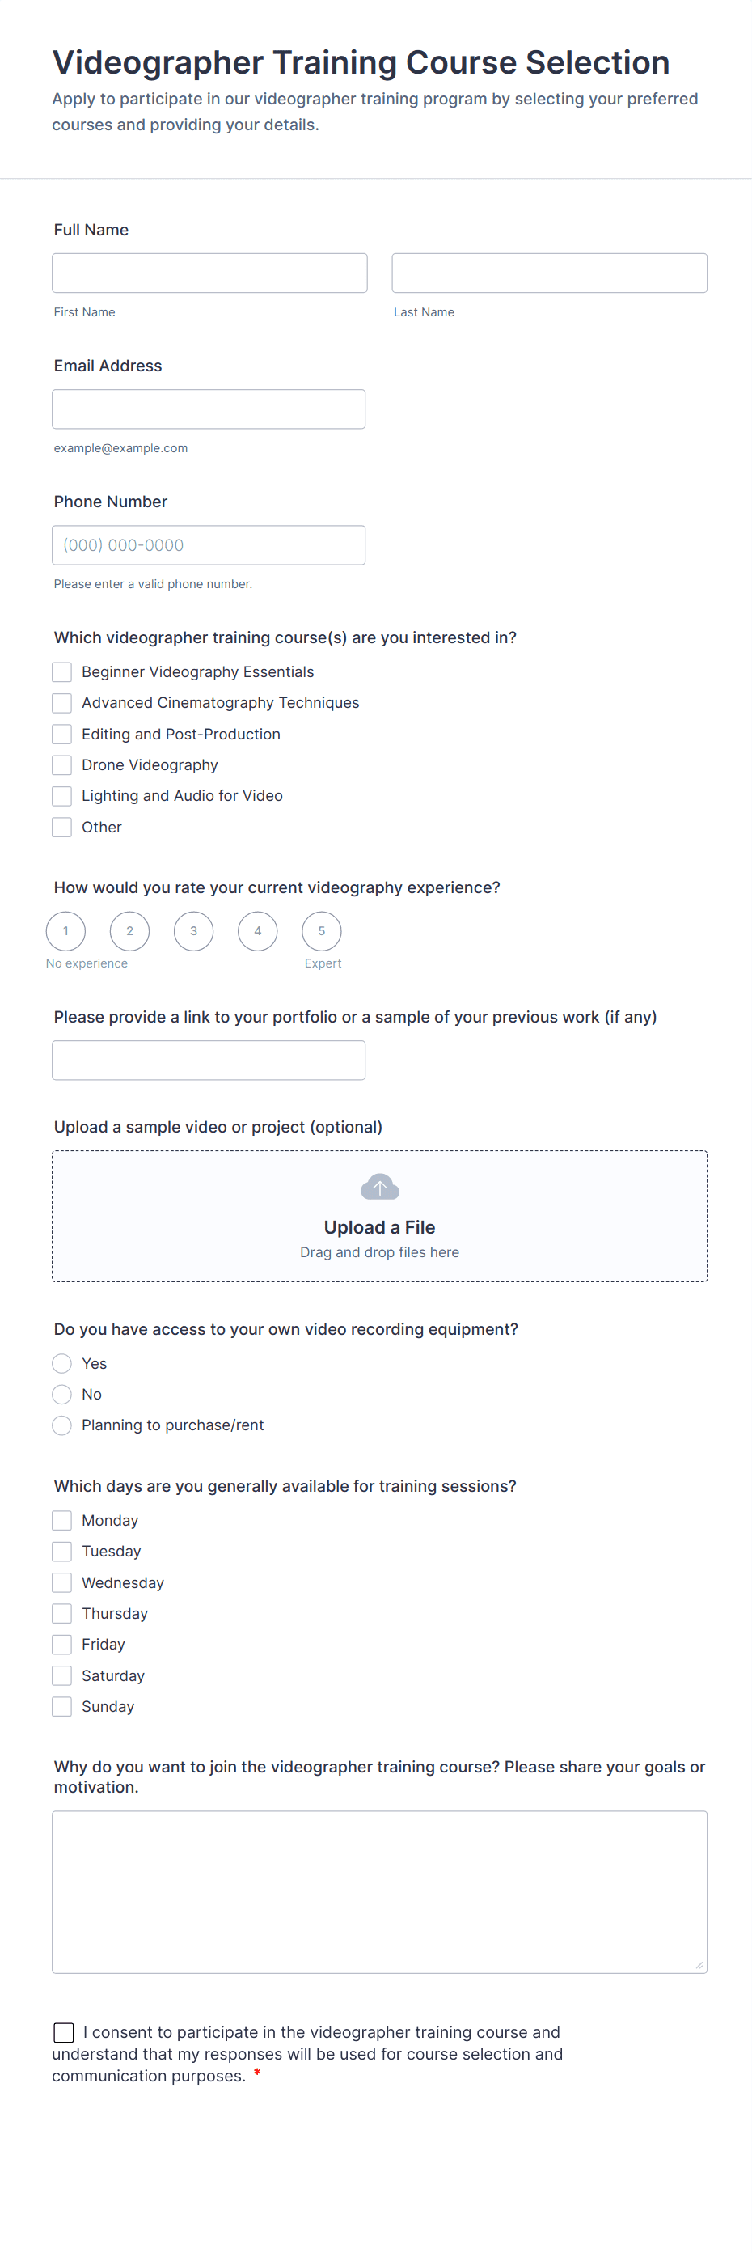
Task: Click the Last Name input
Action: coord(549,273)
